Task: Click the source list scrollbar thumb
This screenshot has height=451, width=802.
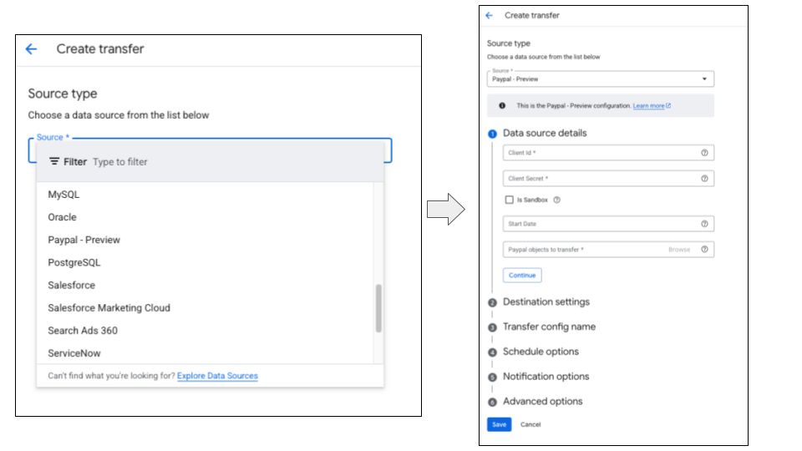Action: click(378, 307)
